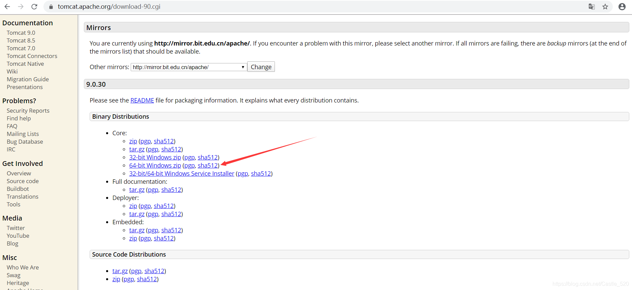Download Deployer tar.gz
Viewport: 632px width, 290px height.
click(x=137, y=214)
